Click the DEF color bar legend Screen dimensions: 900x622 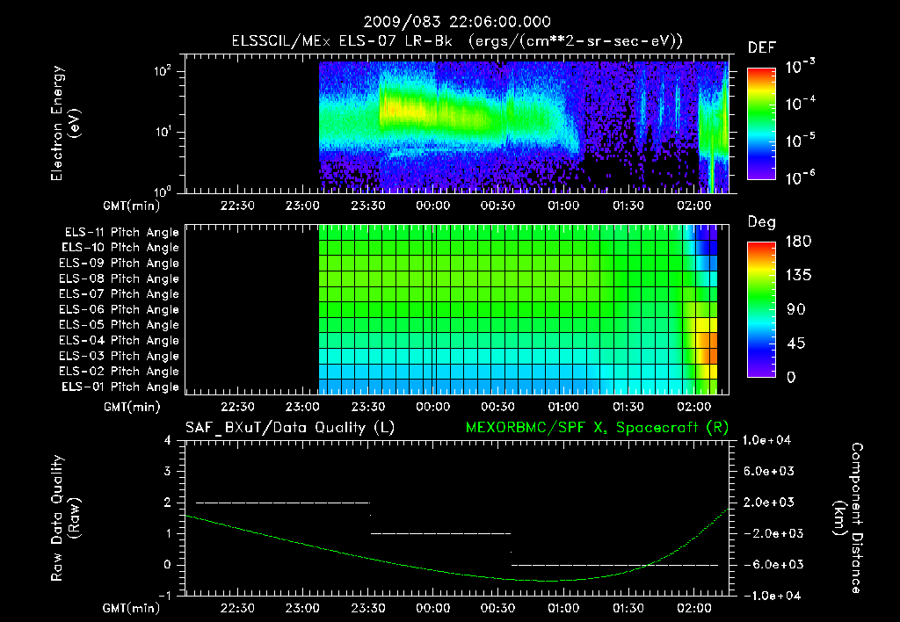tap(761, 124)
